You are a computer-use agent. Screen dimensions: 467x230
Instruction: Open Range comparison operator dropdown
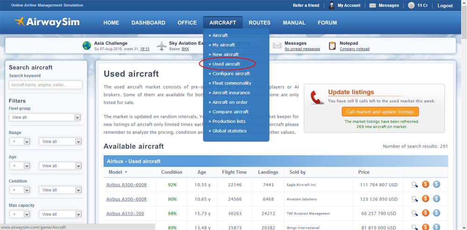pyautogui.click(x=20, y=142)
